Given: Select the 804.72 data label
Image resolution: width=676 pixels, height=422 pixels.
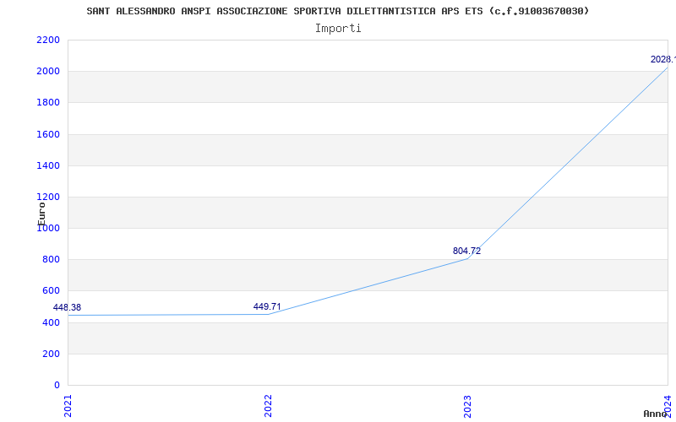Looking at the screenshot, I should 466,251.
